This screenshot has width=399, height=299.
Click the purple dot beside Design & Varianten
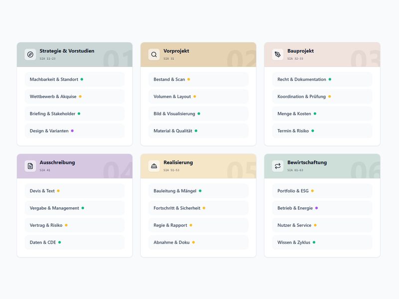72,131
